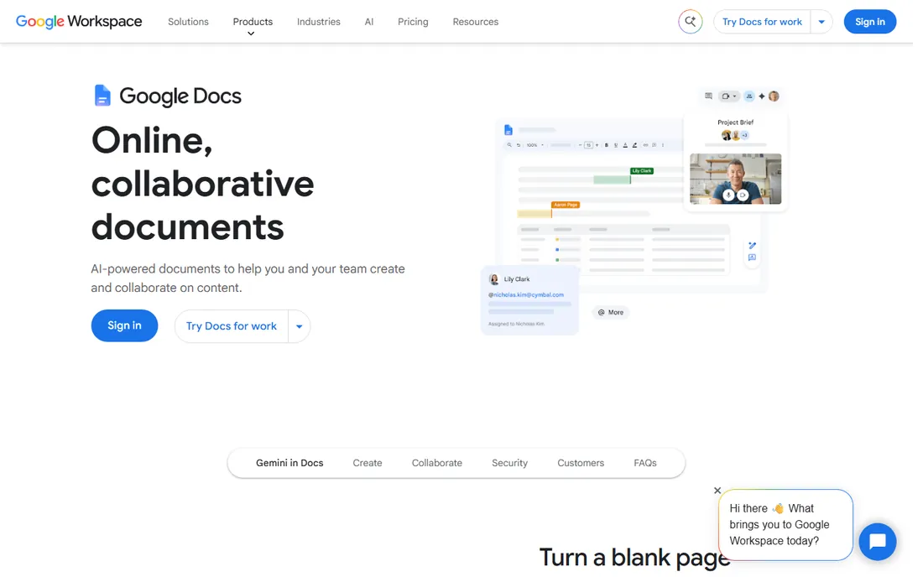Click the Hi there chat greeting message
Screen dimensions: 923x577
[785, 525]
